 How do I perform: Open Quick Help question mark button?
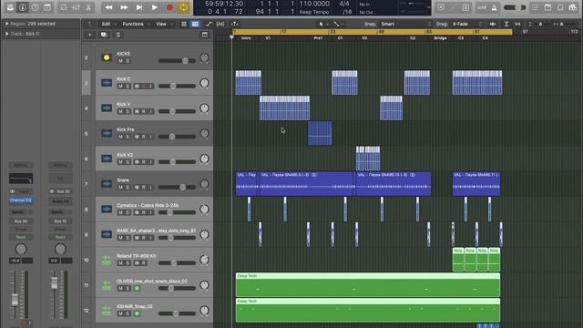click(35, 7)
